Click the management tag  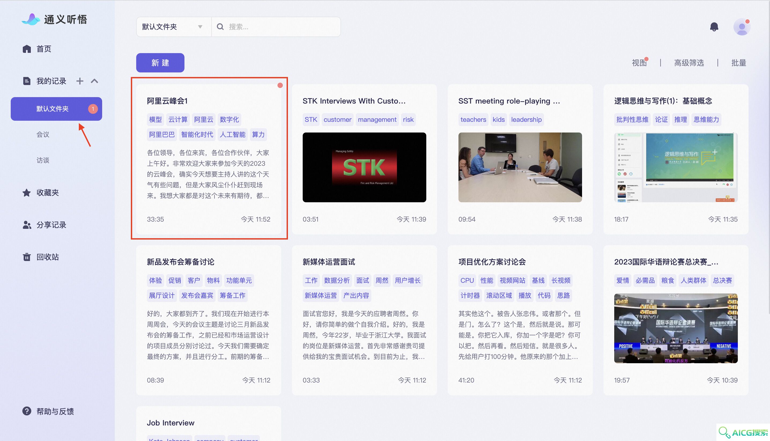point(377,119)
